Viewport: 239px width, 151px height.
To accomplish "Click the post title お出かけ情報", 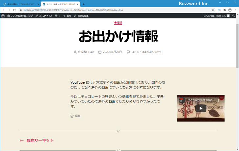I will (118, 36).
